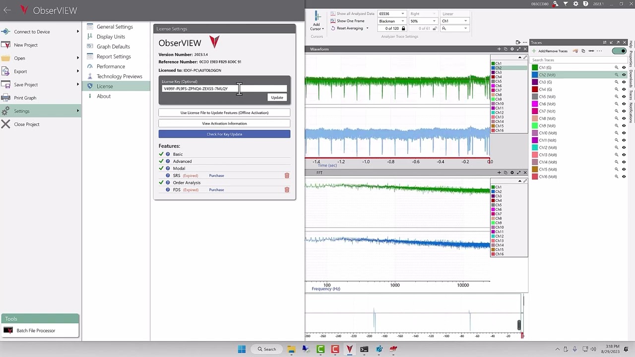
Task: Expand the Export submenu arrow
Action: click(77, 71)
